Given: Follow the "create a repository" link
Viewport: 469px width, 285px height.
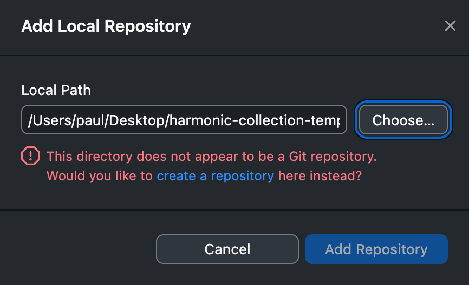Looking at the screenshot, I should point(215,176).
